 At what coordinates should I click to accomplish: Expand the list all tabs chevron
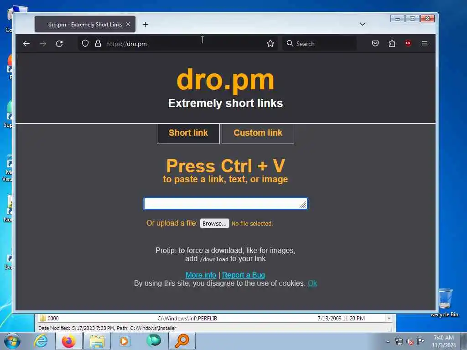363,24
